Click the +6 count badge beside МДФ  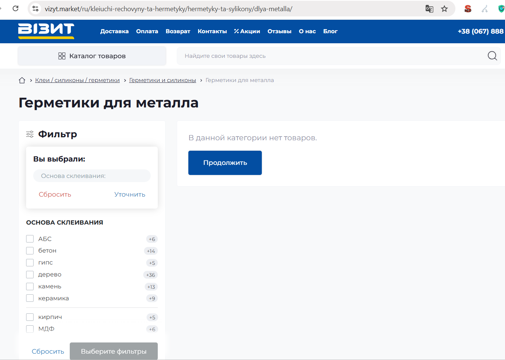[x=152, y=329]
